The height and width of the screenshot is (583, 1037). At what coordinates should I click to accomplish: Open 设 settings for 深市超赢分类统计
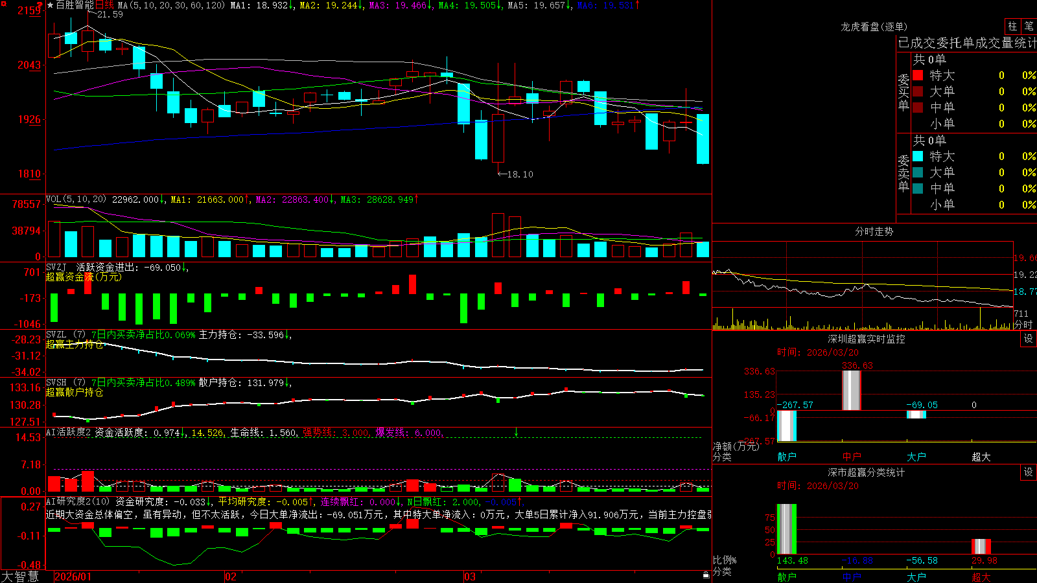tap(1029, 472)
